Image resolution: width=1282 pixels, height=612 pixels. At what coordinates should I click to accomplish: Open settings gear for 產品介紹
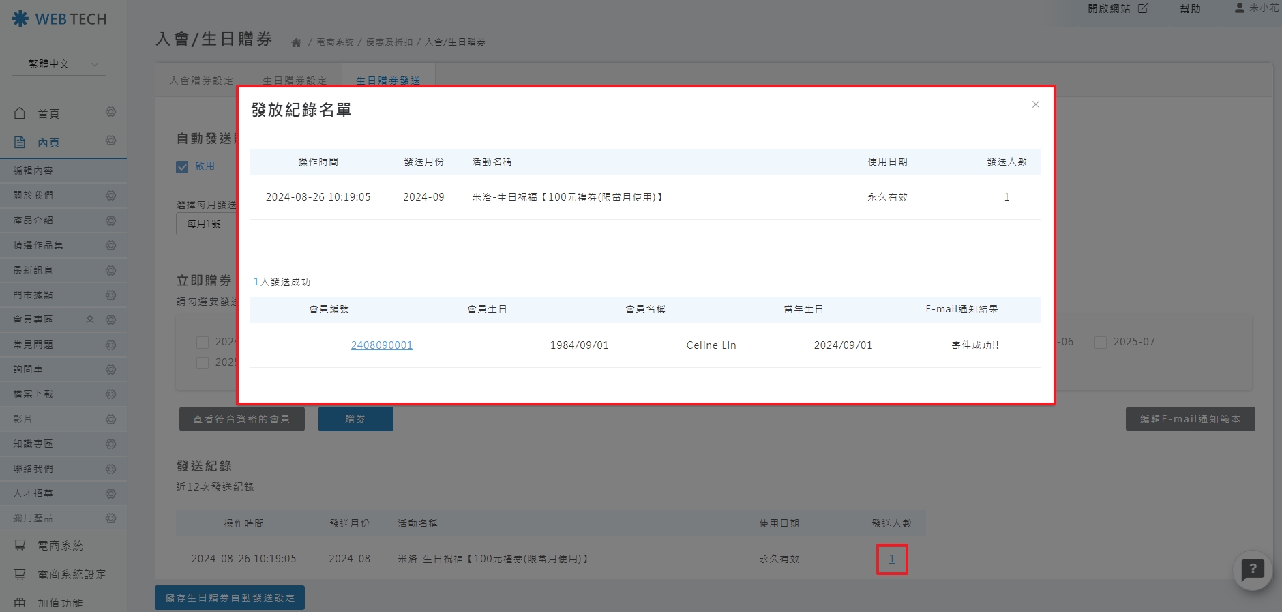110,221
